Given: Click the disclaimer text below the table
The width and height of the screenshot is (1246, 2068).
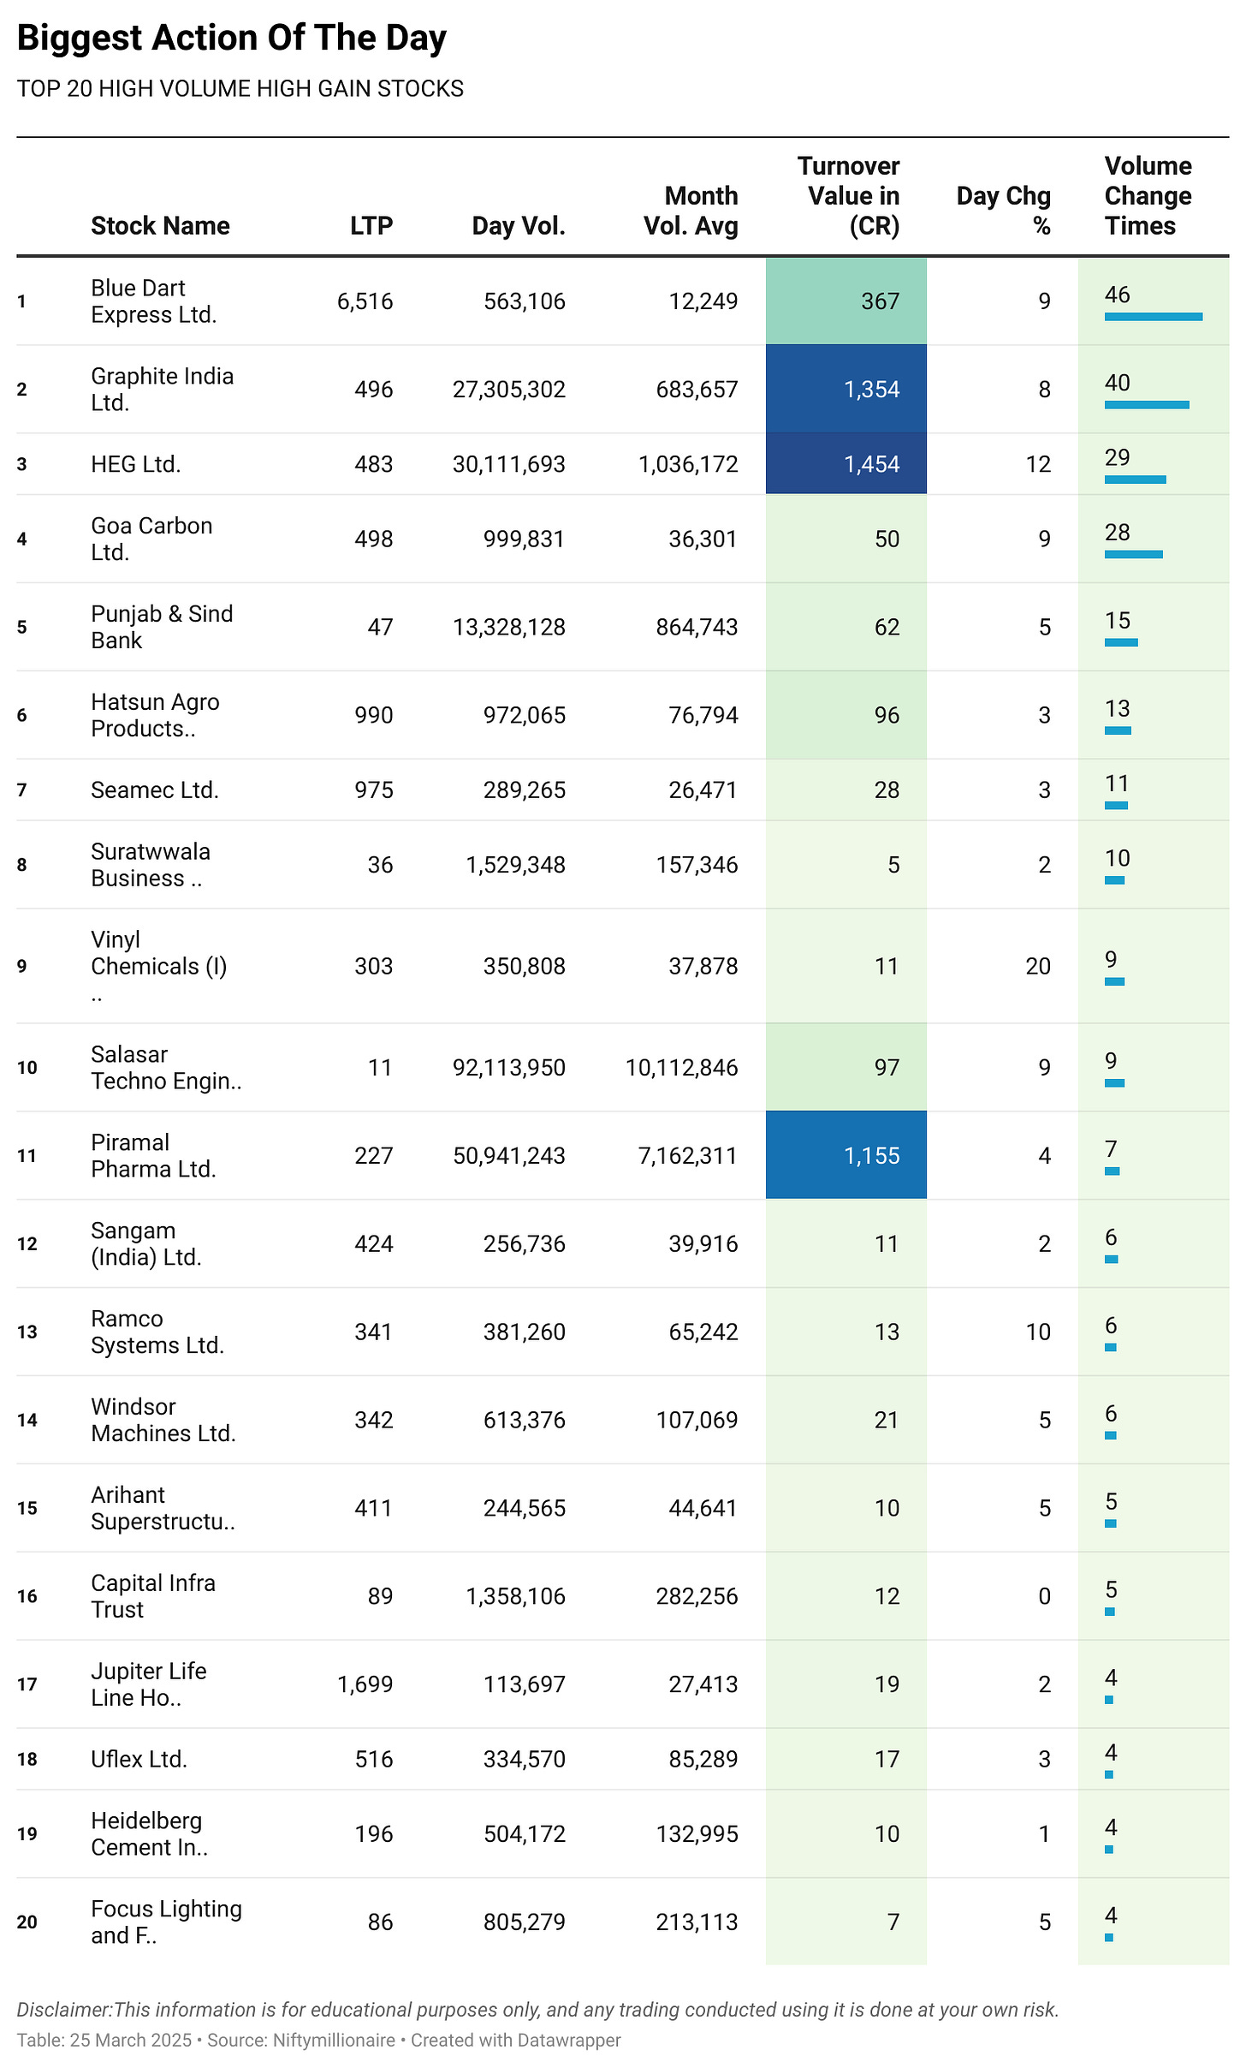Looking at the screenshot, I should pos(538,2010).
